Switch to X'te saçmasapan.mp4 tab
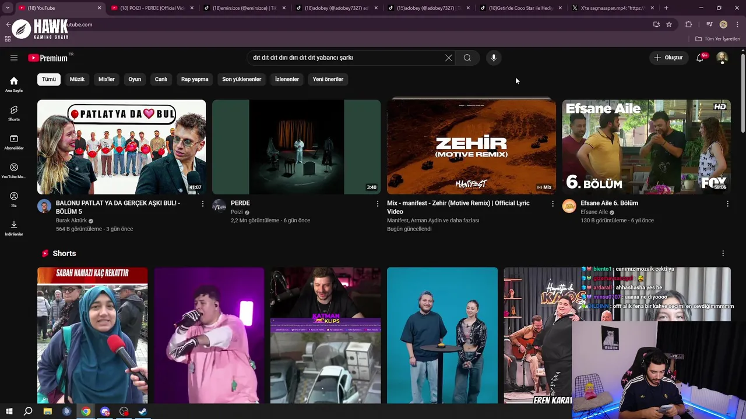The height and width of the screenshot is (419, 746). tap(613, 8)
